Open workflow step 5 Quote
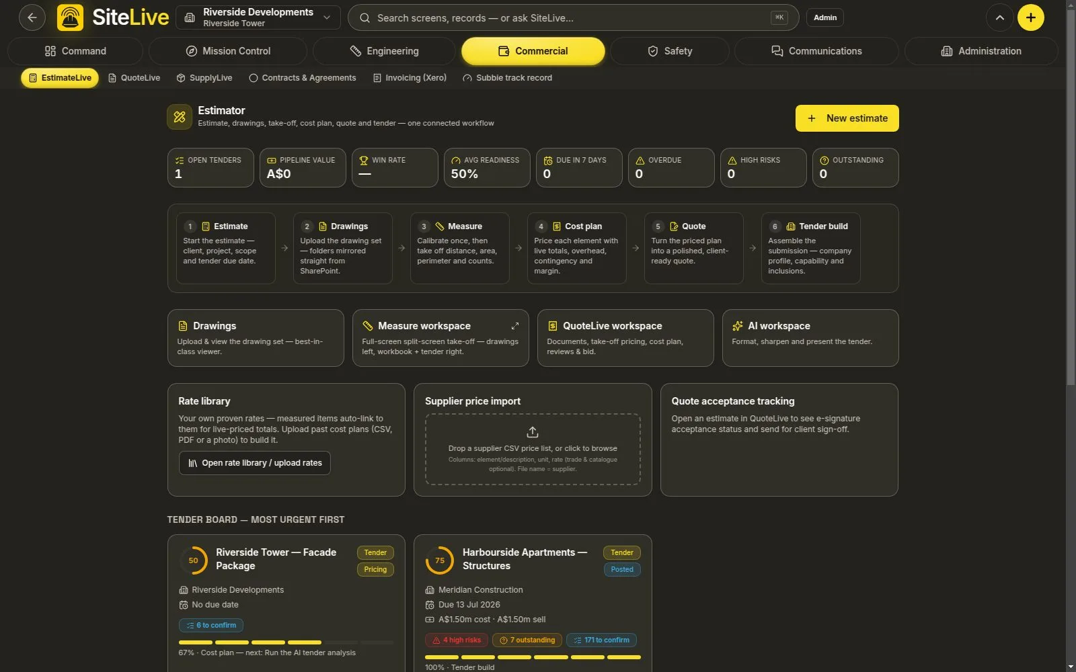 point(693,248)
